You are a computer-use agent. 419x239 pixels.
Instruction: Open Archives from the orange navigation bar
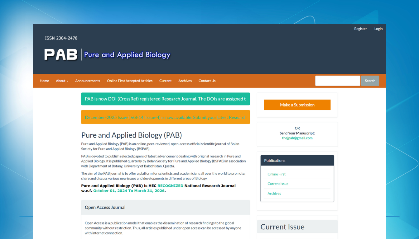185,81
